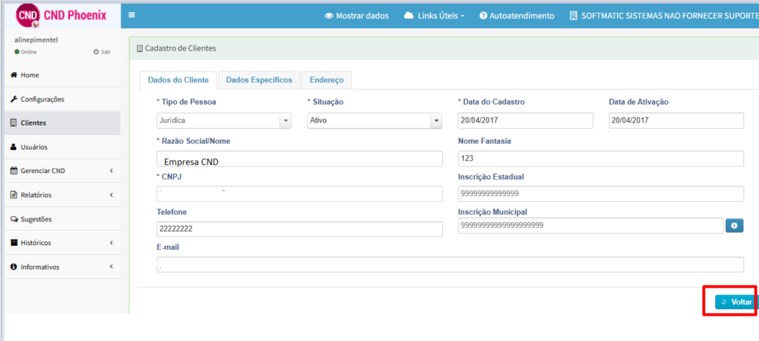Click the CND Phoenix logo
The height and width of the screenshot is (341, 759).
coord(61,15)
